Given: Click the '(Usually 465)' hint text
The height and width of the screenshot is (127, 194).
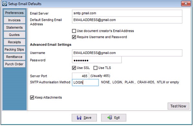Looking at the screenshot, I should (100, 76).
